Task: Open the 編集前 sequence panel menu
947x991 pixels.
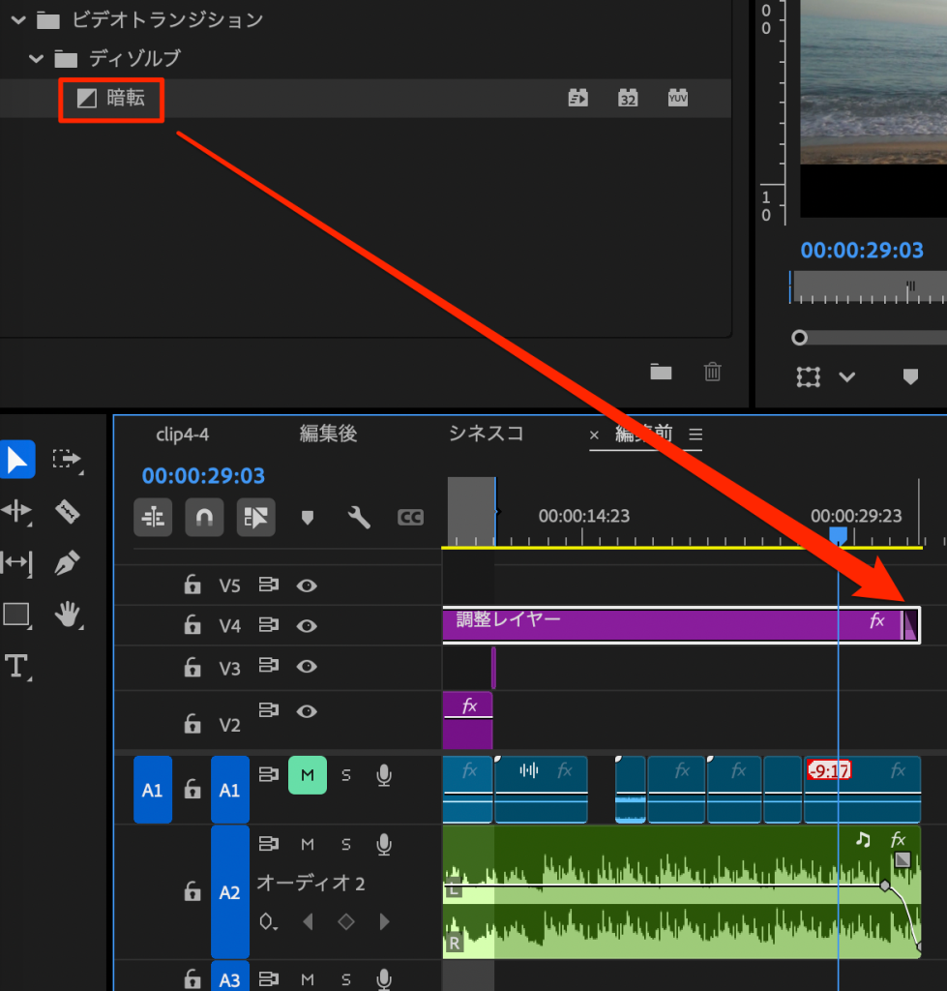Action: [695, 435]
